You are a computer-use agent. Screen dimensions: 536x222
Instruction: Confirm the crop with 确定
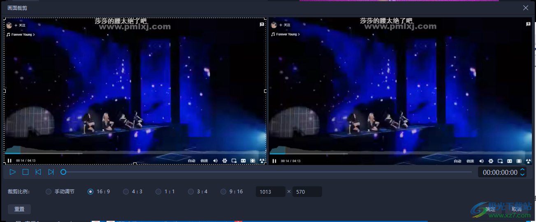(490, 209)
